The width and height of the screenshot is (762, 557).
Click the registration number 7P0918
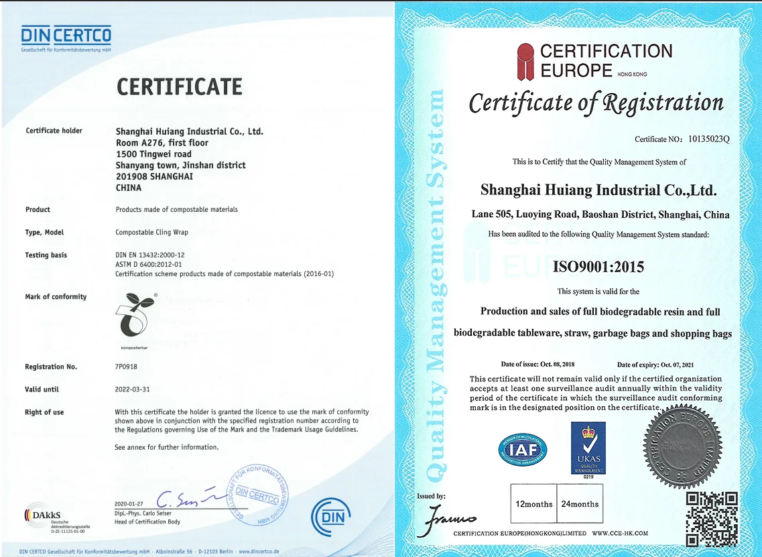(126, 367)
